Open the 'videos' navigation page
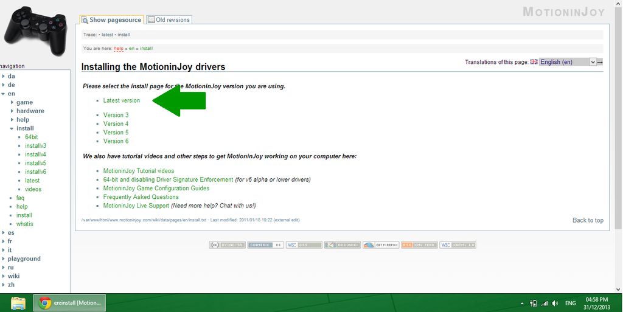The height and width of the screenshot is (312, 623). (33, 189)
